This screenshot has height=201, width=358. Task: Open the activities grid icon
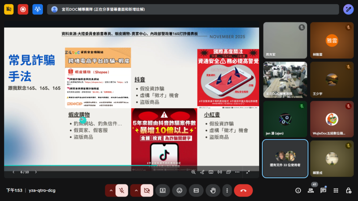(336, 190)
